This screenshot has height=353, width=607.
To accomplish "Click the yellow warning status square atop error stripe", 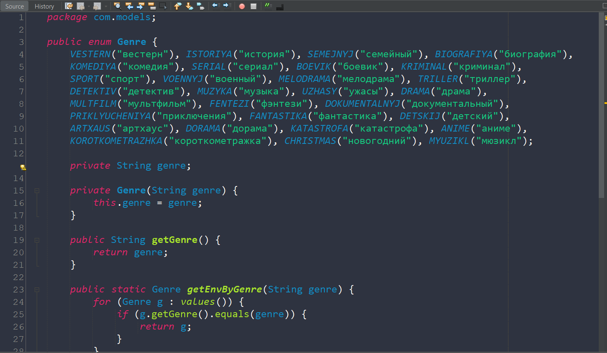I will coord(606,18).
